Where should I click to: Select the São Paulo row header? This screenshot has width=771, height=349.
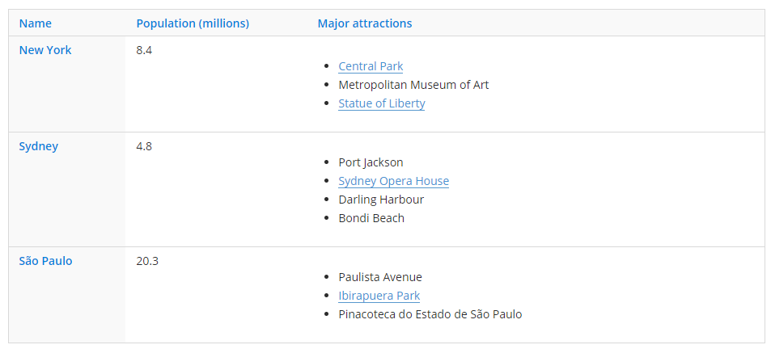click(45, 261)
